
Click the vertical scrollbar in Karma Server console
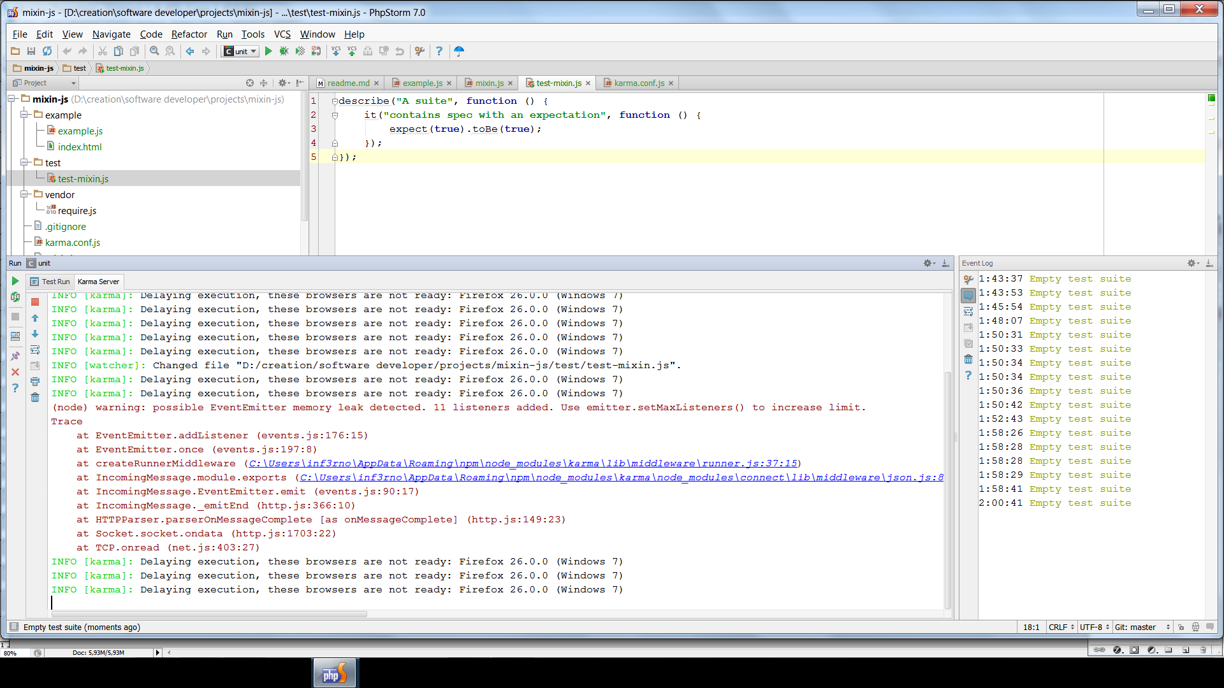(x=948, y=491)
